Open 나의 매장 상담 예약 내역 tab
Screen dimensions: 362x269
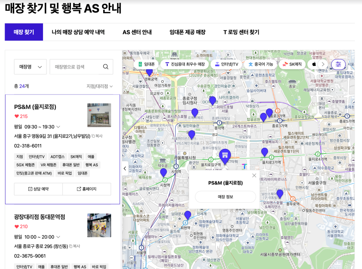pos(78,32)
